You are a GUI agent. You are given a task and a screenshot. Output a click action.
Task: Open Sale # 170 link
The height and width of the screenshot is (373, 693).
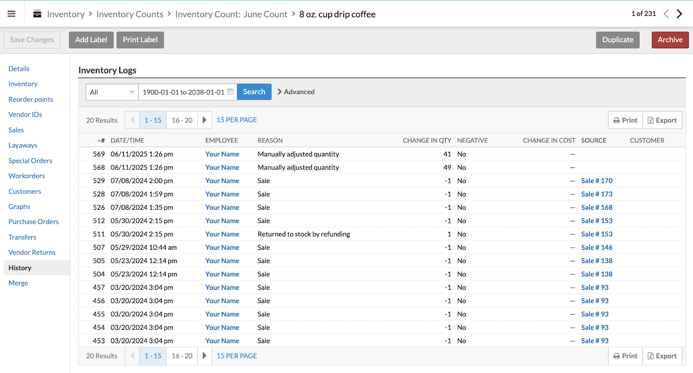point(597,181)
